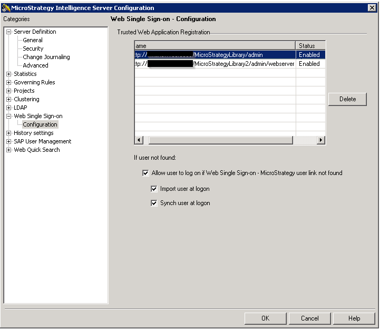The image size is (380, 330).
Task: Open Help for this dialog
Action: click(x=354, y=318)
